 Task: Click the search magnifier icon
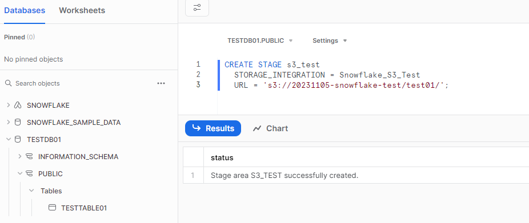8,83
